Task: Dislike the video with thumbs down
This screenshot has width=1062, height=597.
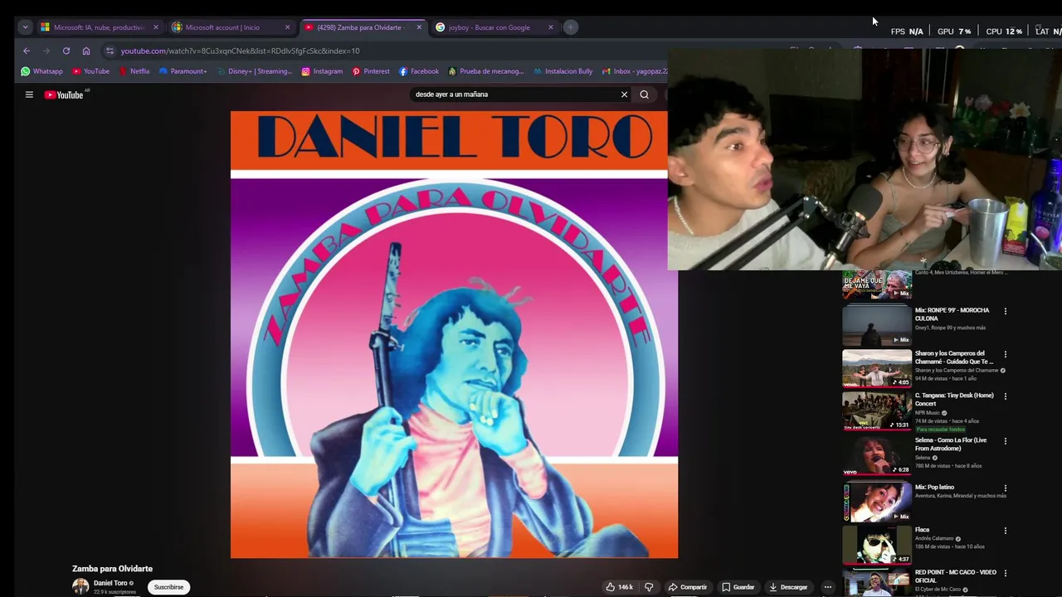Action: (649, 587)
